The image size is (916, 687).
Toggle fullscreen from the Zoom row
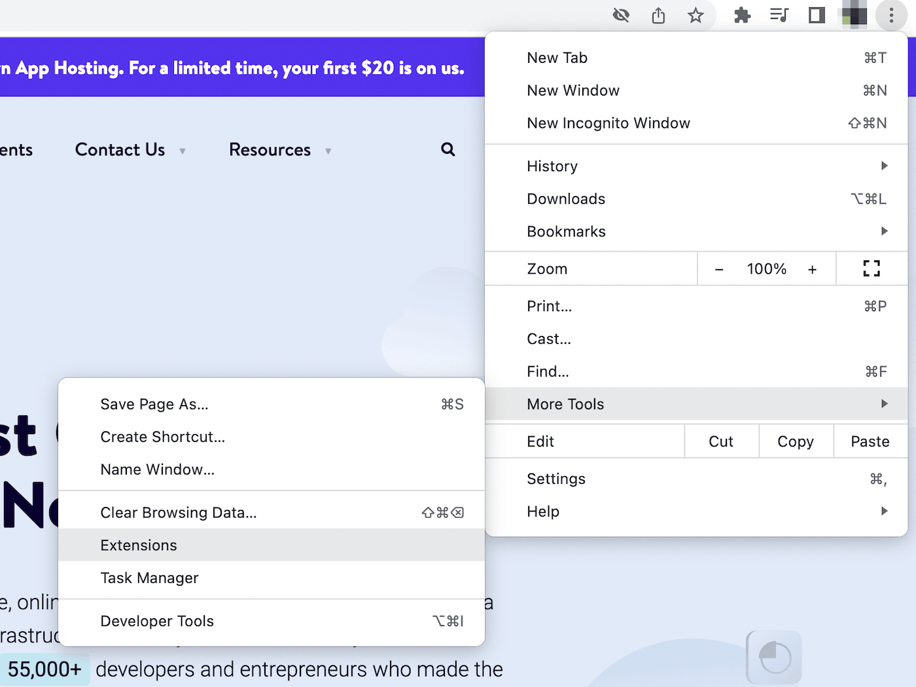(871, 269)
